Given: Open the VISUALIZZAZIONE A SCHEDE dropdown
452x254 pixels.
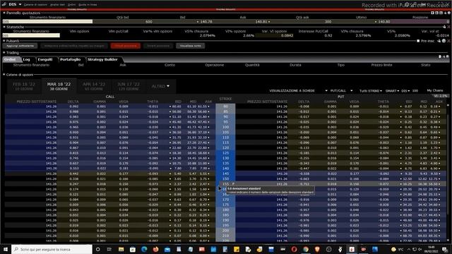Looking at the screenshot, I should [298, 91].
